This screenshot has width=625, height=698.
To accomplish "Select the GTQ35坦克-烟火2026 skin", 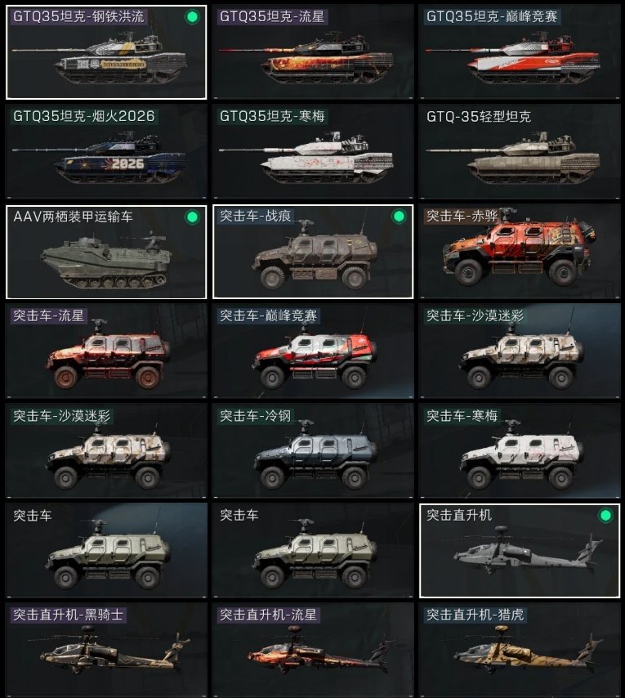I will coord(106,152).
